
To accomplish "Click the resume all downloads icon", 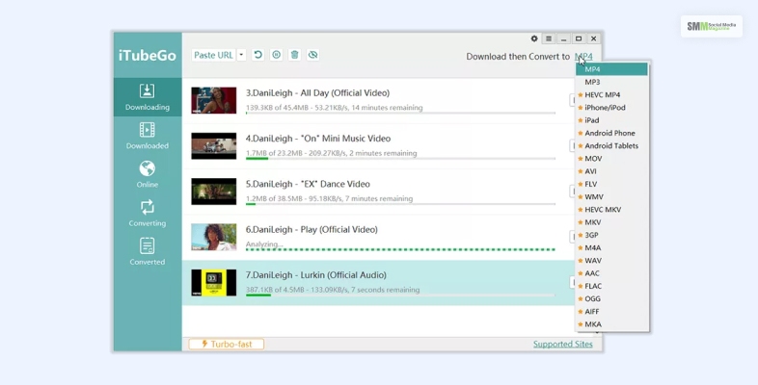I will [x=258, y=55].
